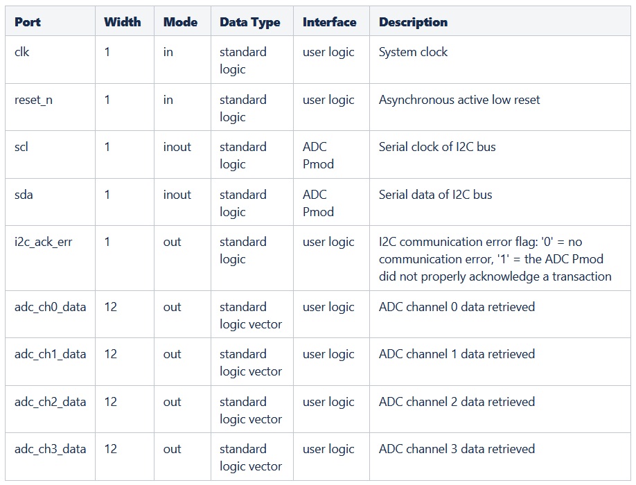The width and height of the screenshot is (636, 485).
Task: Click the adc_ch2_data port name
Action: [x=50, y=402]
